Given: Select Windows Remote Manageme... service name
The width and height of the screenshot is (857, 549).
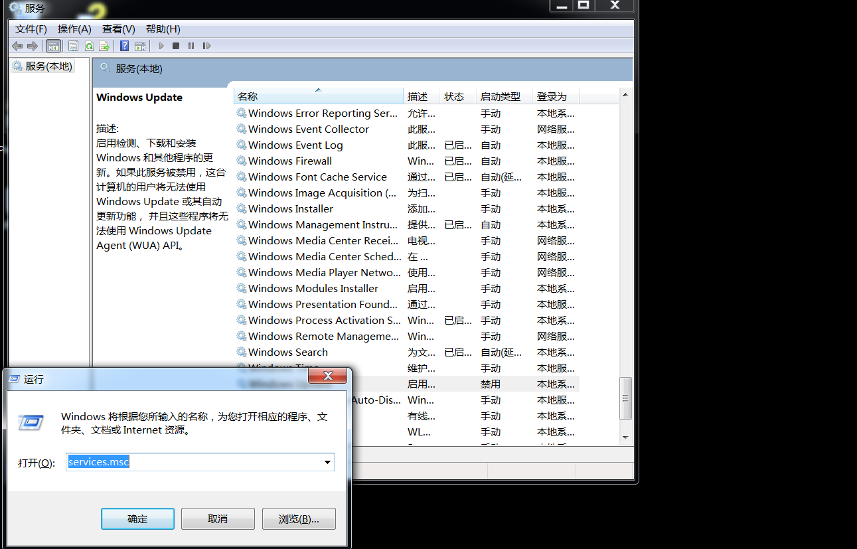Looking at the screenshot, I should [324, 336].
